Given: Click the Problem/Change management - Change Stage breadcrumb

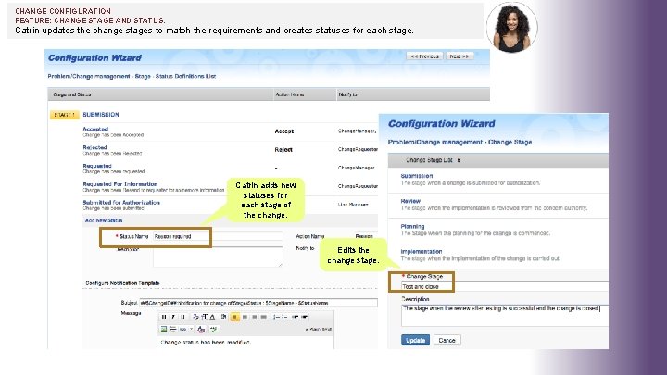Looking at the screenshot, I should coord(459,142).
